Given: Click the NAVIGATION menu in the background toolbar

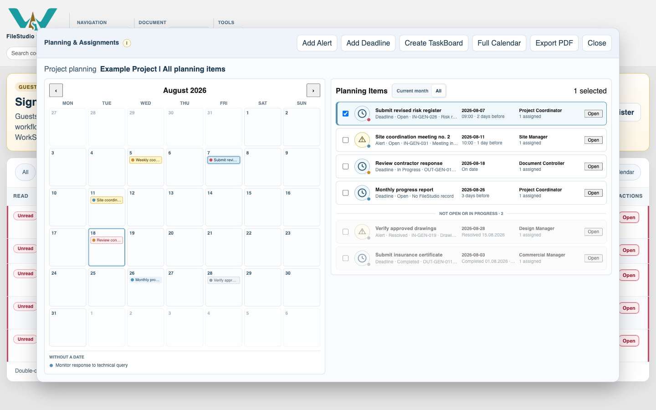Looking at the screenshot, I should (92, 22).
